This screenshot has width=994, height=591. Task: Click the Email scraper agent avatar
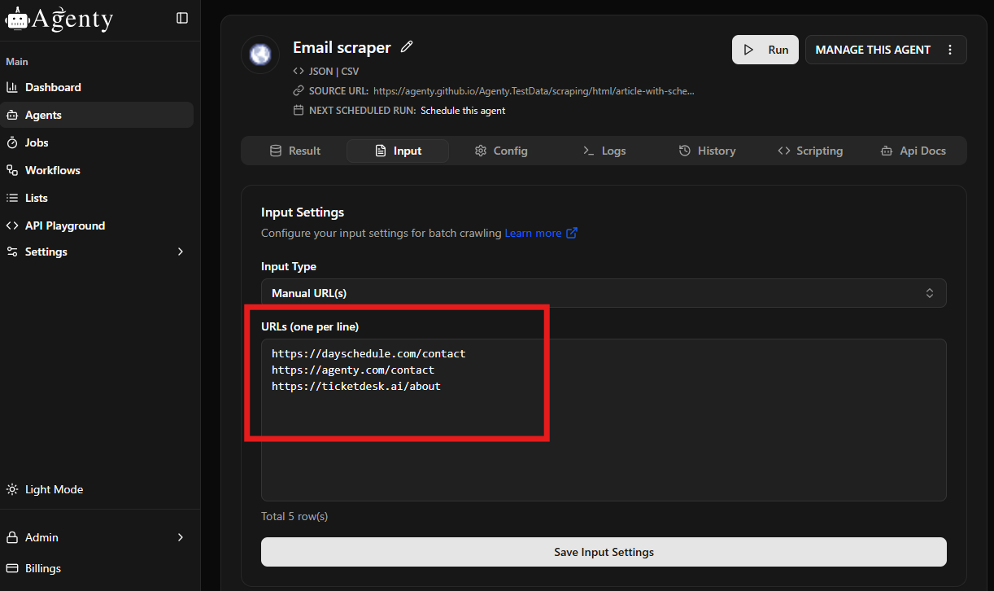(x=260, y=54)
